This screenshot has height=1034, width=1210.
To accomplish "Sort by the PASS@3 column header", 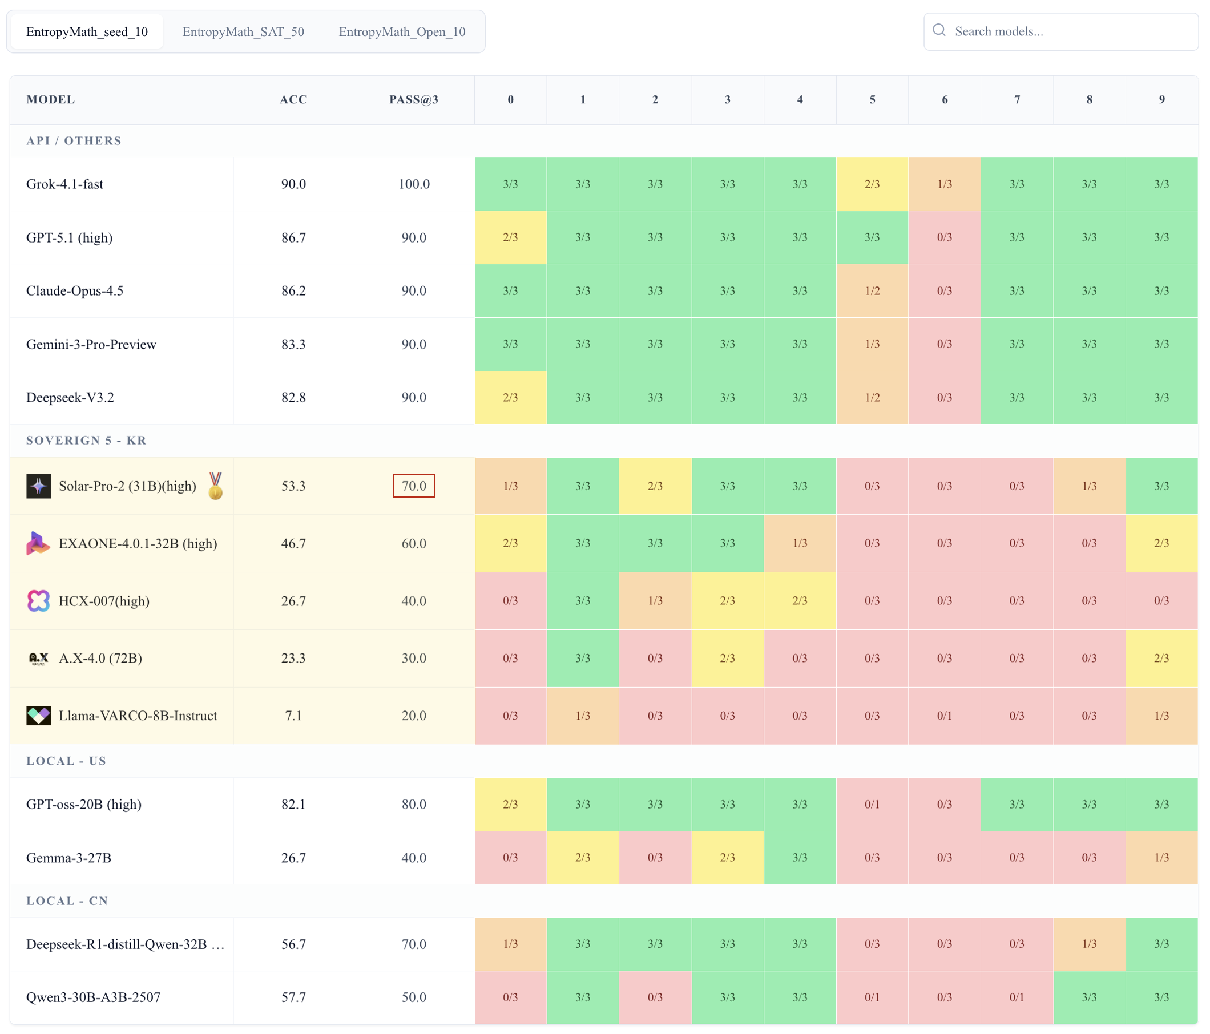I will coord(413,99).
